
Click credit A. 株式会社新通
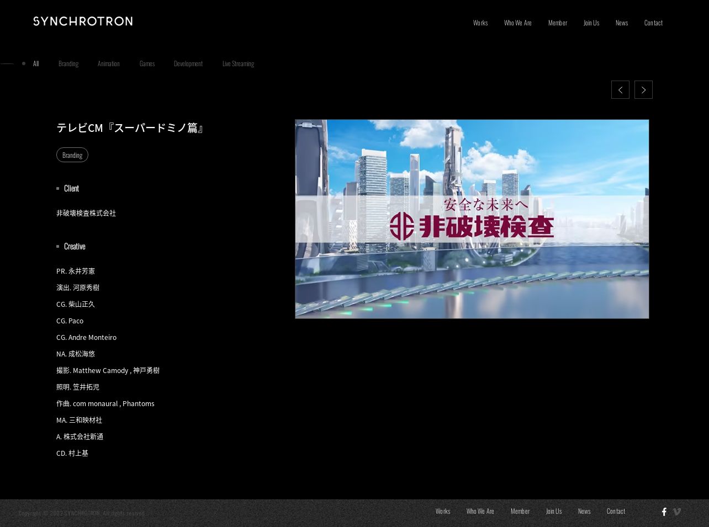(x=80, y=436)
